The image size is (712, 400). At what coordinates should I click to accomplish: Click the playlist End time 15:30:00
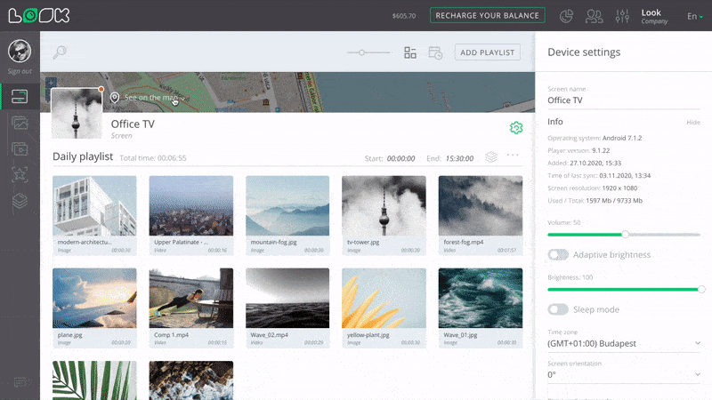point(459,158)
